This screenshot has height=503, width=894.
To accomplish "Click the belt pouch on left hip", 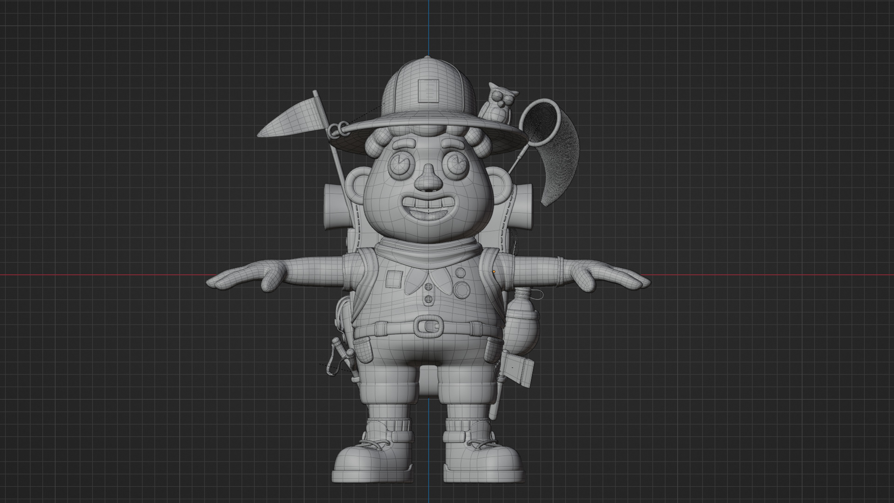I will (x=363, y=350).
